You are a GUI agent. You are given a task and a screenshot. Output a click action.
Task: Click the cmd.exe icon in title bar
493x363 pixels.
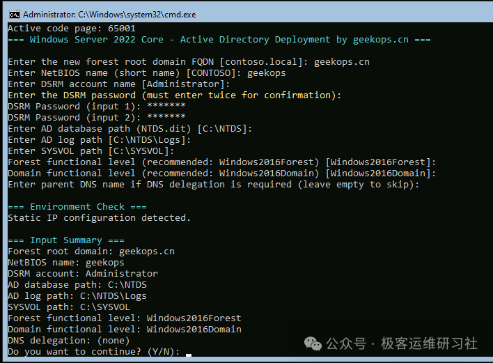click(13, 13)
